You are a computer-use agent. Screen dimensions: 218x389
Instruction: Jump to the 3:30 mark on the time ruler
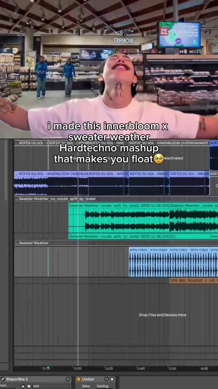(109, 368)
